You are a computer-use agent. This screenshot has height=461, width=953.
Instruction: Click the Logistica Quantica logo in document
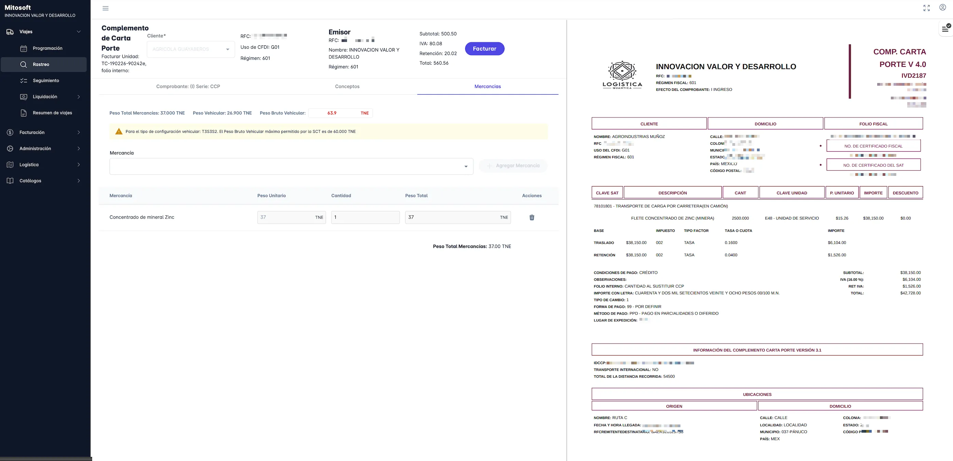pos(622,75)
